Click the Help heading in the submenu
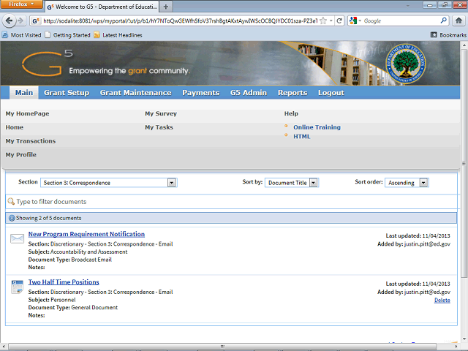Screen dimensions: 468x351 pyautogui.click(x=291, y=113)
